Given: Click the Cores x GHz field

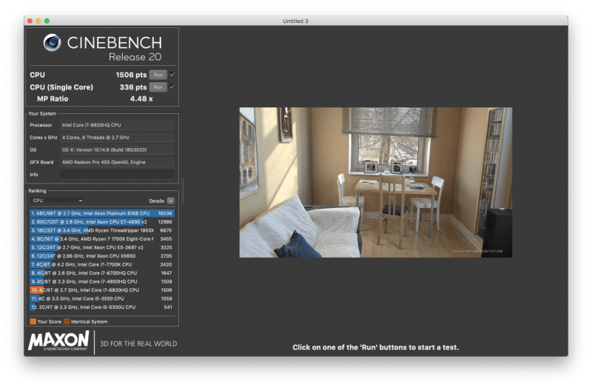Looking at the screenshot, I should pos(117,138).
